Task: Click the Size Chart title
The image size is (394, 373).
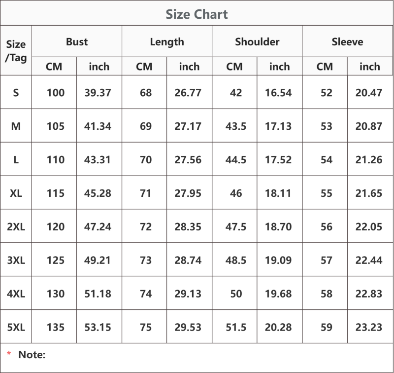Action: [x=197, y=14]
